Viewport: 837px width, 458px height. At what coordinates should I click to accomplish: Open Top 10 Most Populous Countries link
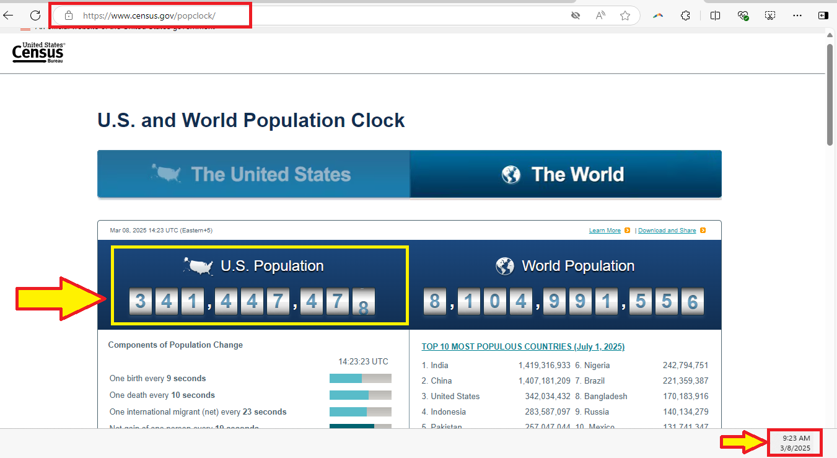pyautogui.click(x=523, y=346)
